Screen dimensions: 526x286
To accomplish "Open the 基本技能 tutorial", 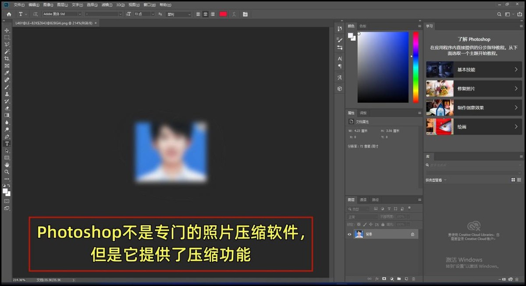I will [473, 69].
